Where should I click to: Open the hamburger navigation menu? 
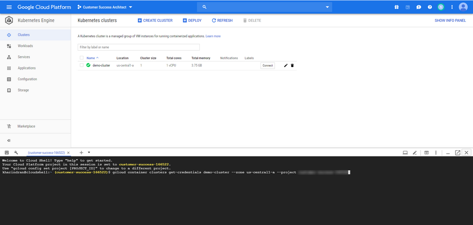[x=9, y=7]
